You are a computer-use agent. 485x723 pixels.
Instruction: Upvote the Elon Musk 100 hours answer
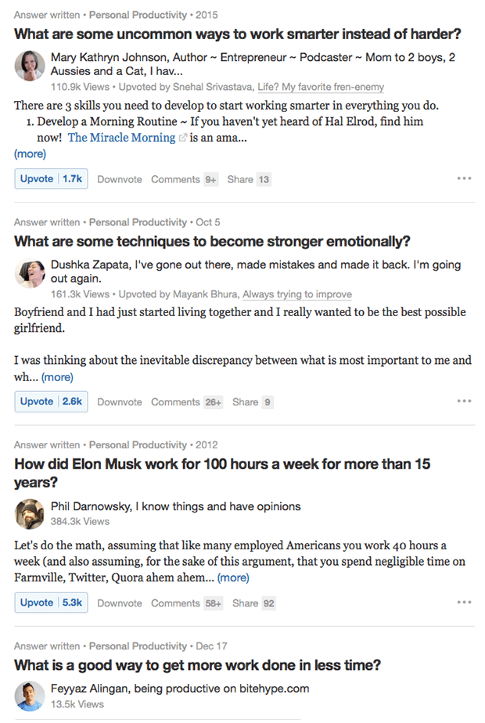click(50, 602)
